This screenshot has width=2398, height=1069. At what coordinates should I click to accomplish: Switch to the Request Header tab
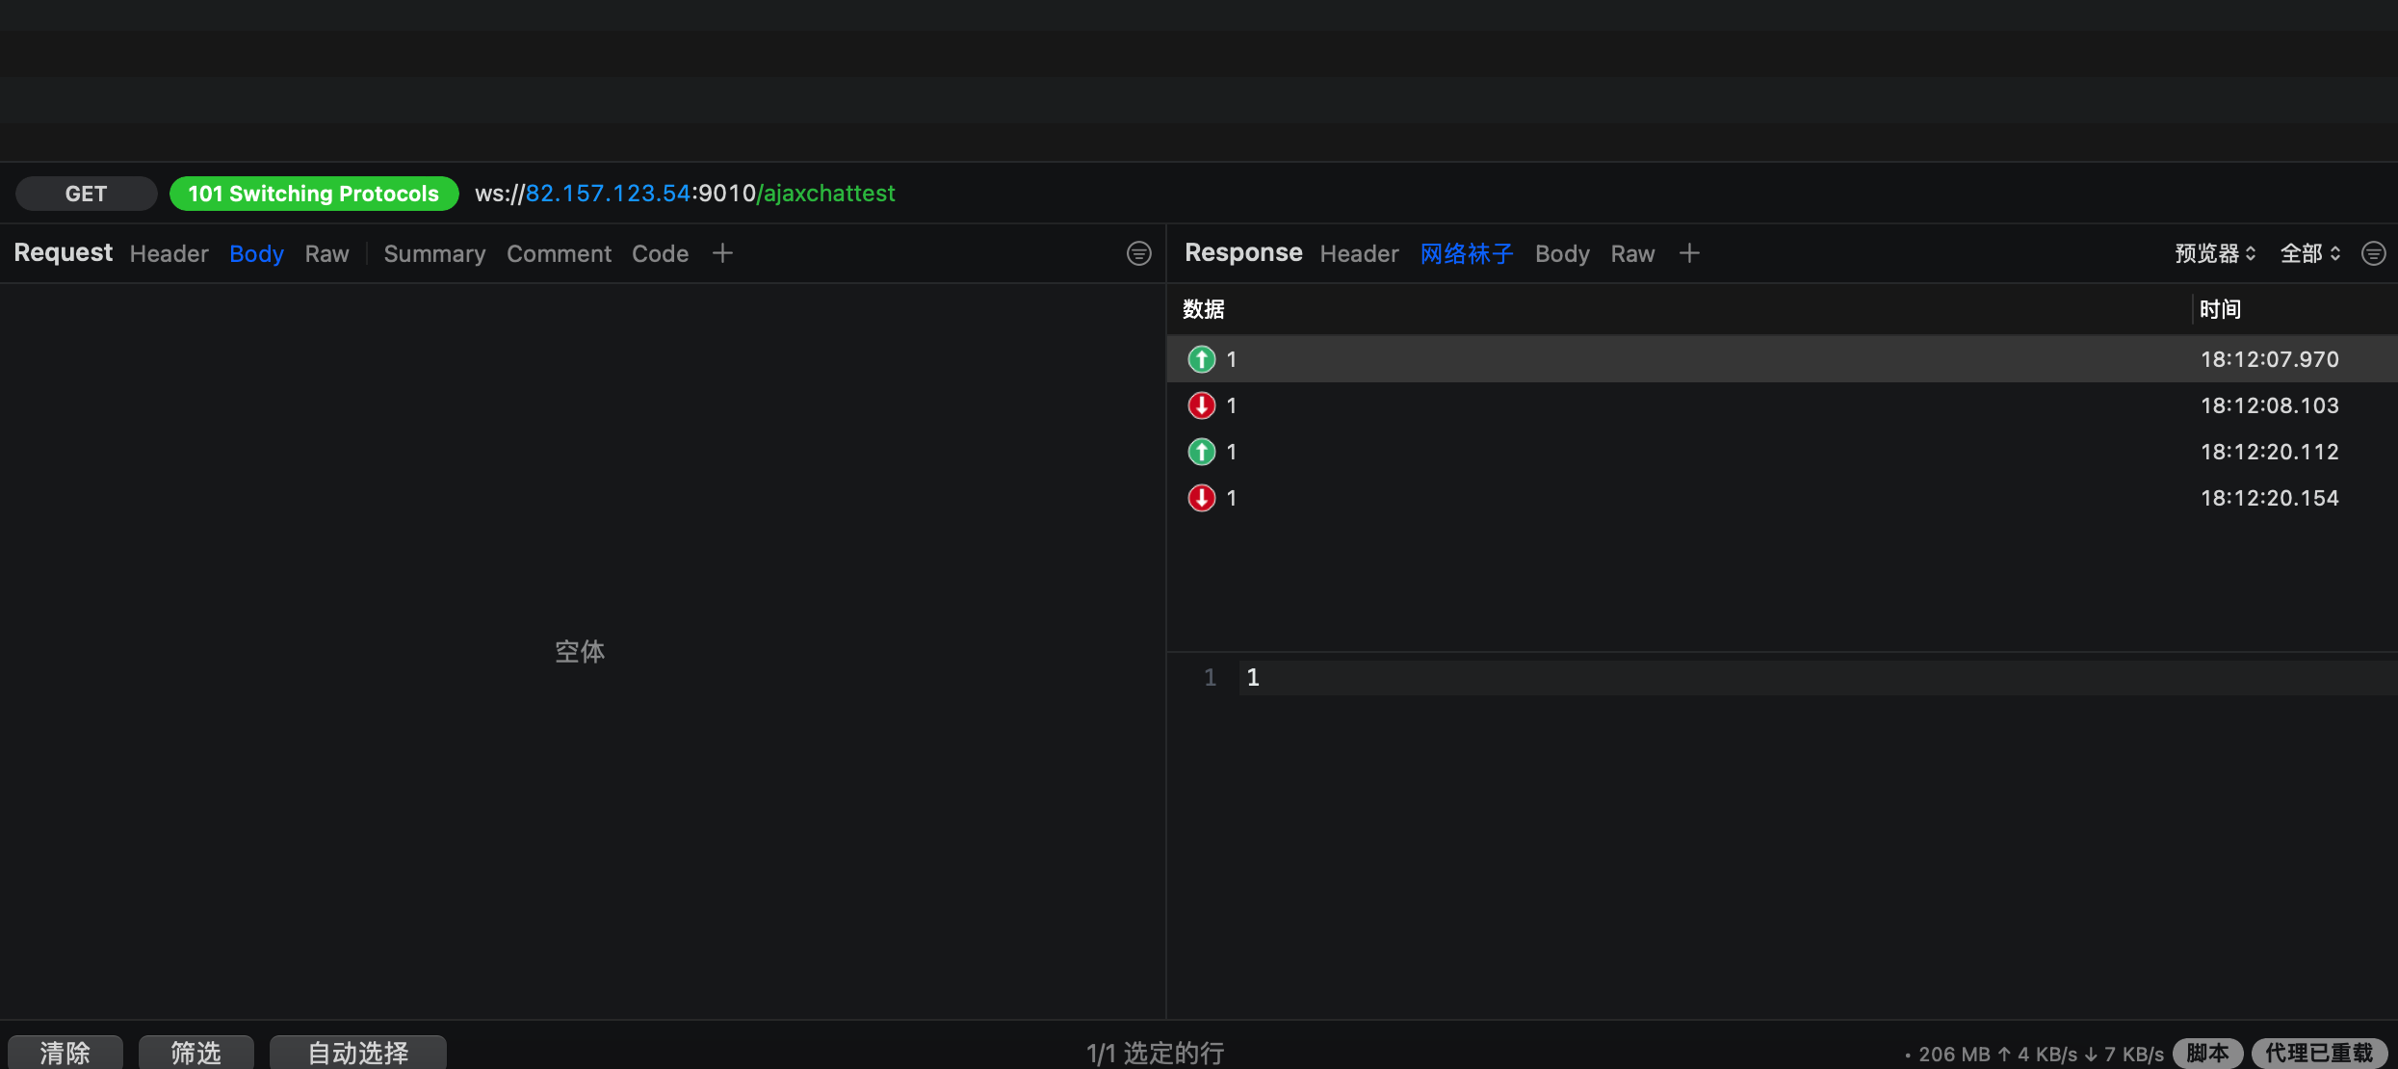point(169,253)
